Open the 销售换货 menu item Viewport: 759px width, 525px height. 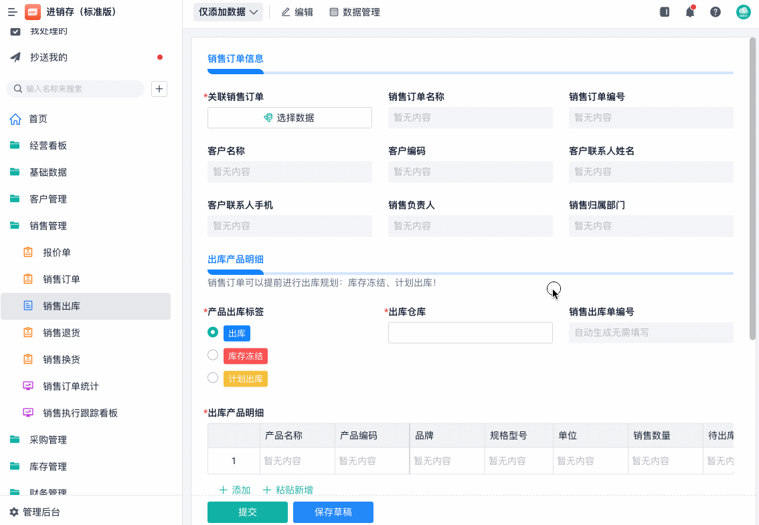click(86, 360)
